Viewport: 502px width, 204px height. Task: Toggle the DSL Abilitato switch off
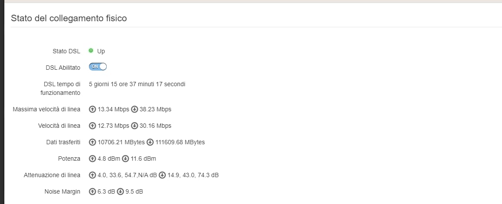pos(98,67)
